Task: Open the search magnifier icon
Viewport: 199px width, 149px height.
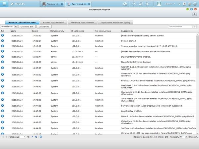Action: [x=179, y=4]
